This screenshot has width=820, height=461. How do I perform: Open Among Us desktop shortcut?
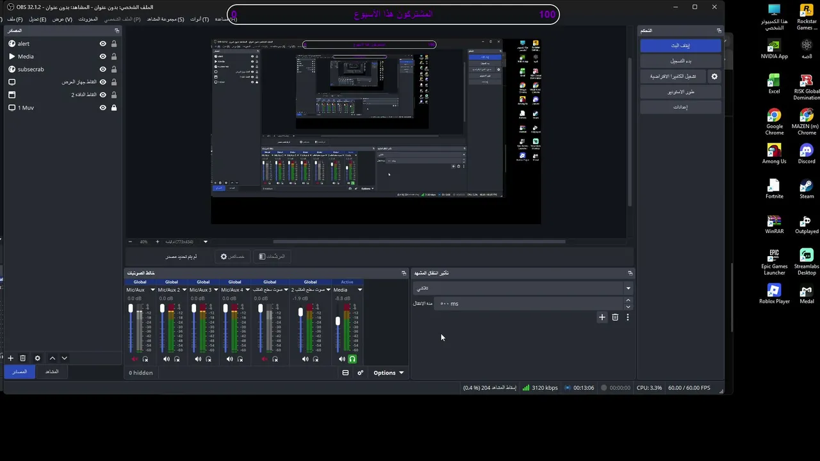click(x=775, y=154)
